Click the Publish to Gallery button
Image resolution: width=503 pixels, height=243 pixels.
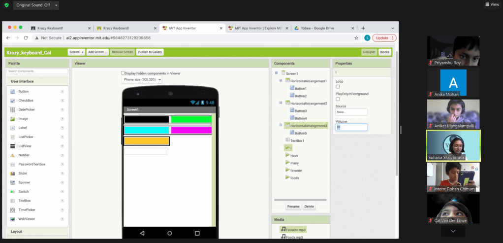[150, 52]
